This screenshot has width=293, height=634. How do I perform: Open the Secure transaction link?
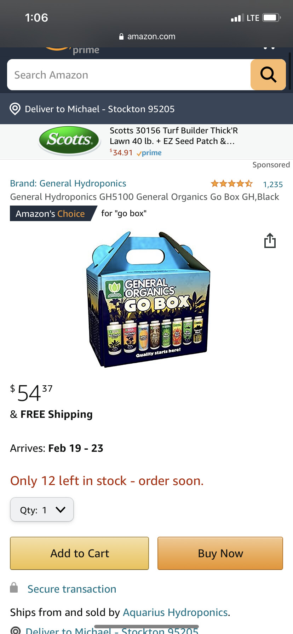[x=72, y=589]
